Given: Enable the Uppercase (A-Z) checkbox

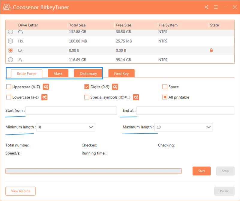Looking at the screenshot, I should point(9,87).
